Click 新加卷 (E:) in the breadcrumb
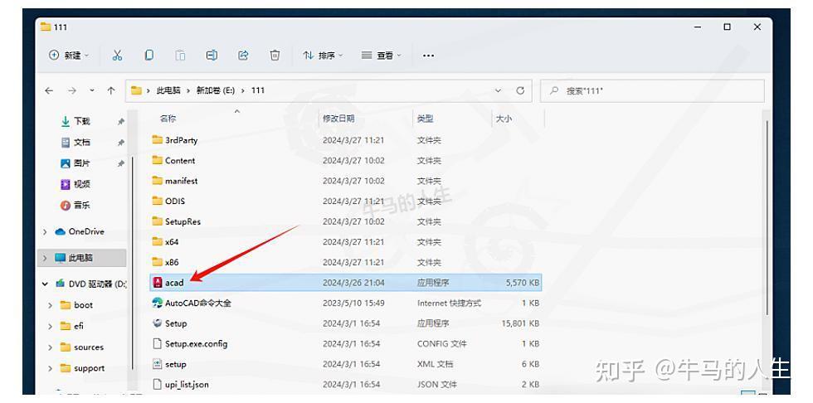The image size is (813, 403). [x=216, y=90]
